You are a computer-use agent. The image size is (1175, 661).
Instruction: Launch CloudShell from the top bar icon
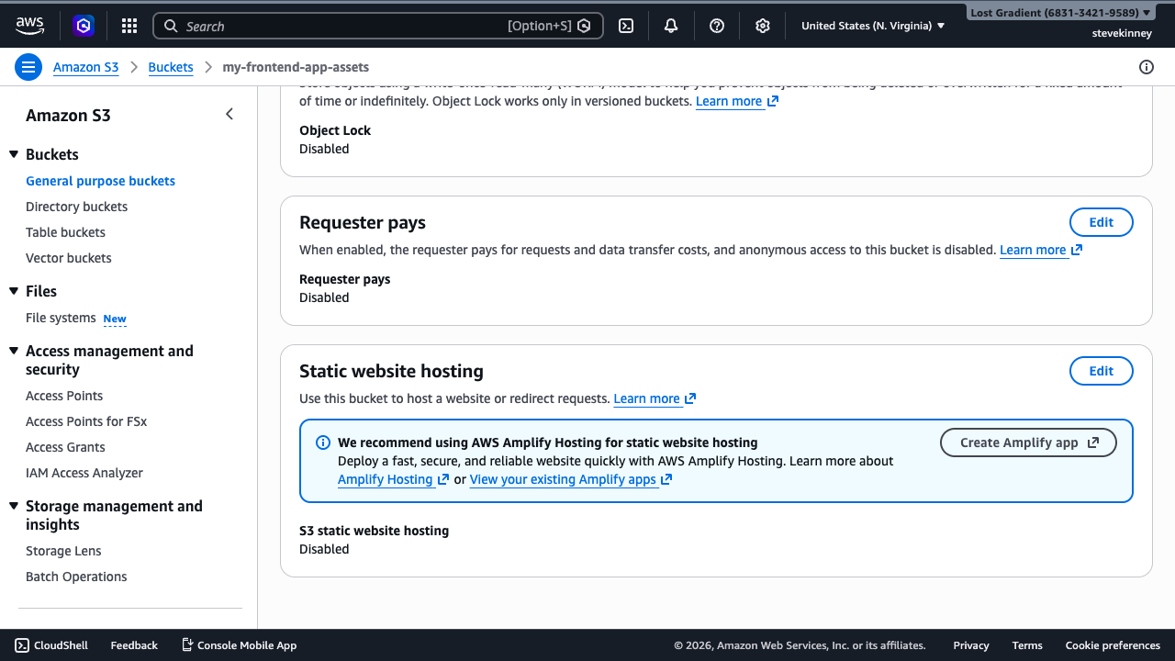pyautogui.click(x=626, y=26)
